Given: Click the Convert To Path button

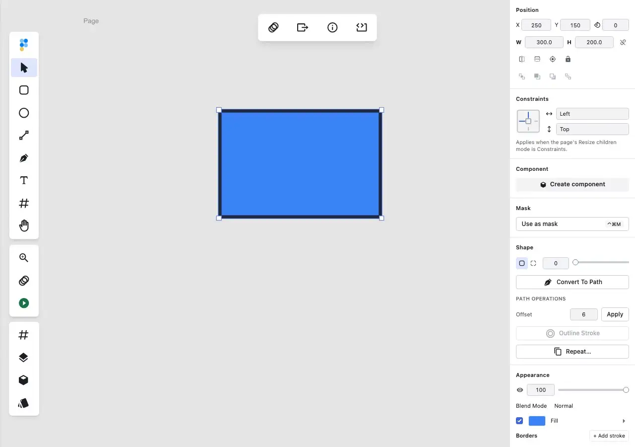Looking at the screenshot, I should point(572,282).
